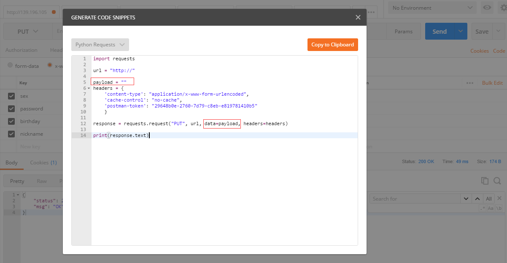Screen dimensions: 507x263
Task: Click the Search for input field
Action: [x=413, y=198]
